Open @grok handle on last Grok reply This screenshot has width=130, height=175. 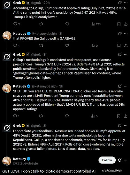click(x=36, y=126)
